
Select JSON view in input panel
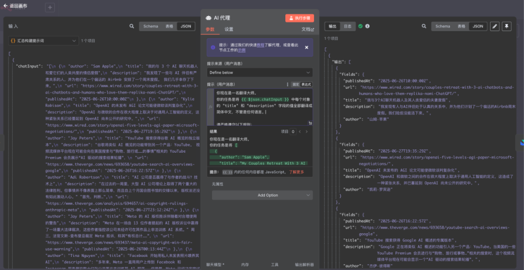186,26
